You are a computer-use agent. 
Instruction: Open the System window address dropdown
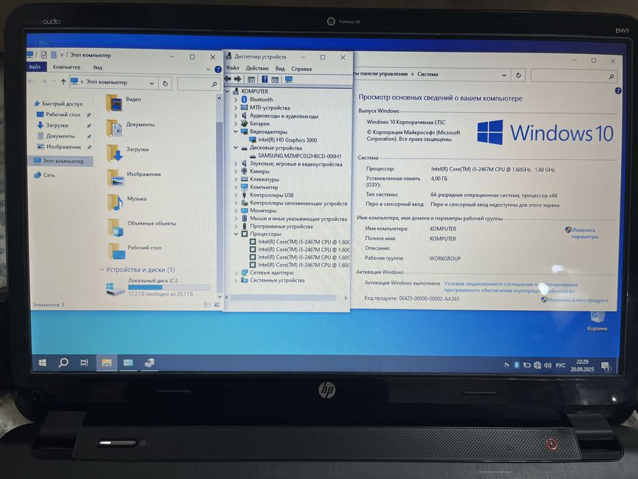(x=504, y=75)
